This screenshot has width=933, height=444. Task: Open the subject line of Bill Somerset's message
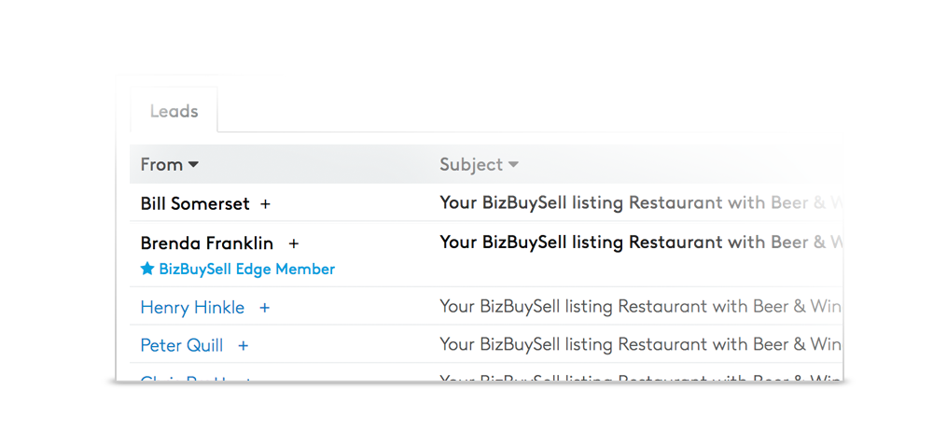click(x=640, y=203)
